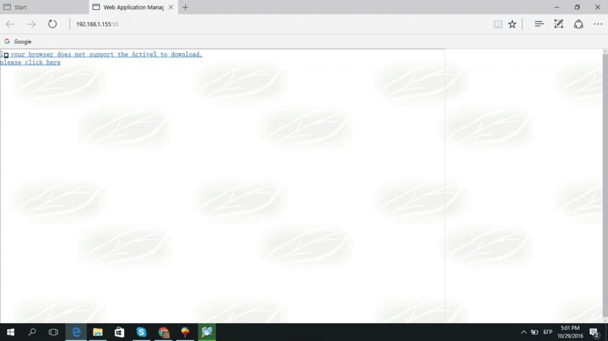
Task: Add this page to favorites
Action: tap(512, 24)
